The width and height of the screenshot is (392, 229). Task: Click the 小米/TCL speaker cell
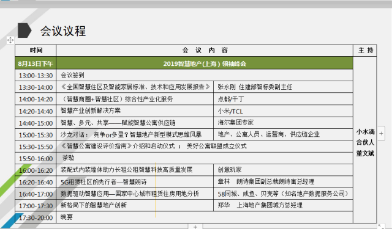point(283,111)
